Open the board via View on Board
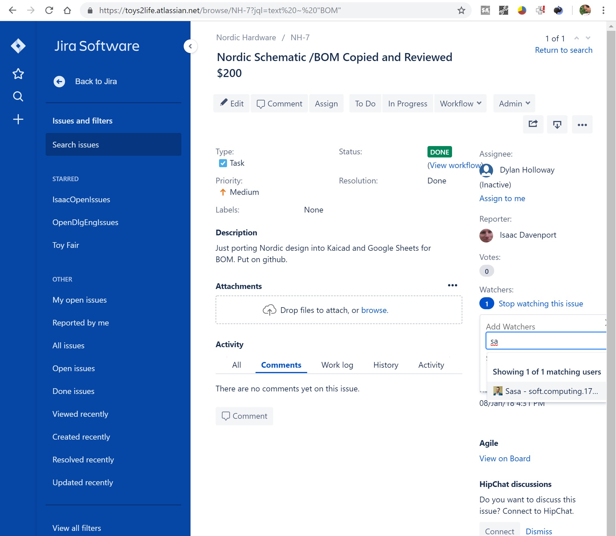The height and width of the screenshot is (536, 616). pos(504,458)
